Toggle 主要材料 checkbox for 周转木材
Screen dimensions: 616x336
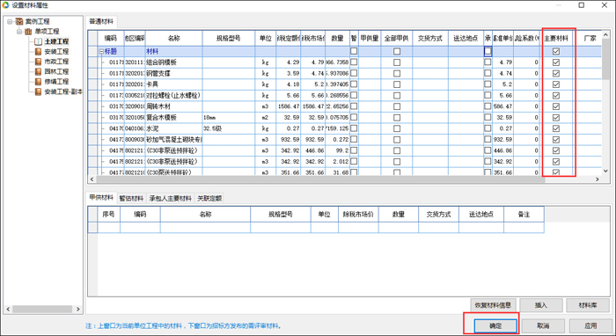(x=556, y=106)
